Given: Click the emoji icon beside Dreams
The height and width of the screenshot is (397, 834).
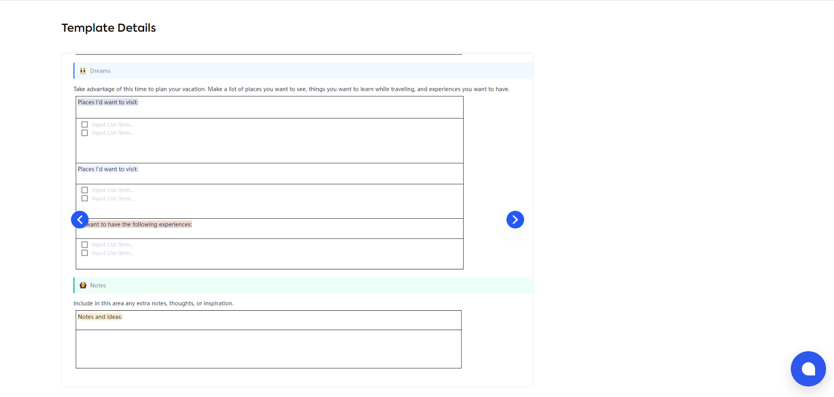Looking at the screenshot, I should [83, 71].
